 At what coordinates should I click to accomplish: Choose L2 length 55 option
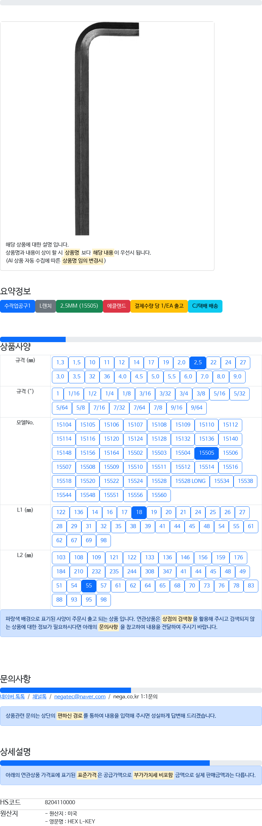click(x=89, y=586)
